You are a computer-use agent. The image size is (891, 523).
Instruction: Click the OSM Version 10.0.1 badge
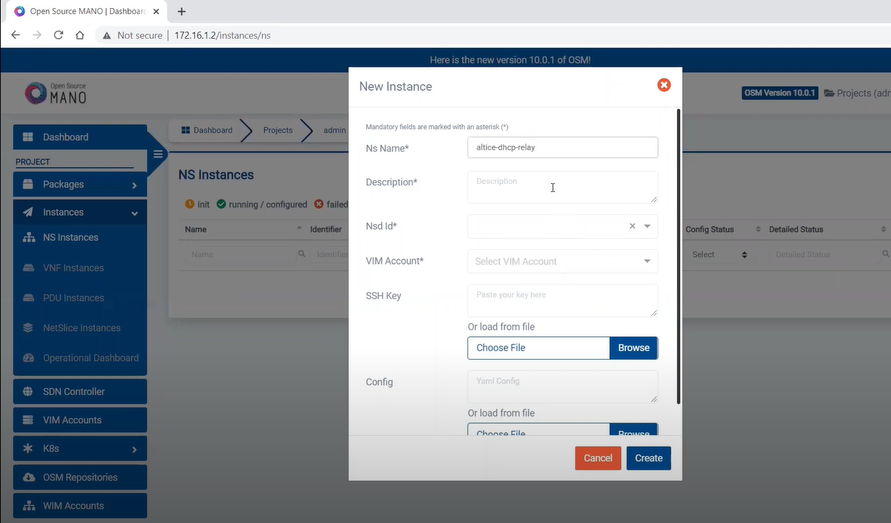(x=780, y=93)
